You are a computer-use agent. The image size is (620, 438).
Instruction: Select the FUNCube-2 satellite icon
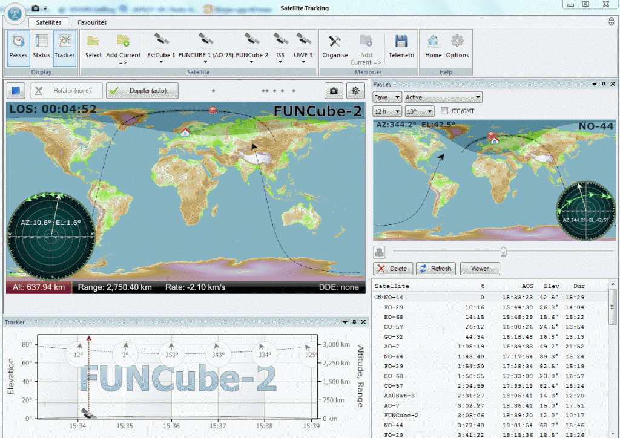[x=252, y=41]
